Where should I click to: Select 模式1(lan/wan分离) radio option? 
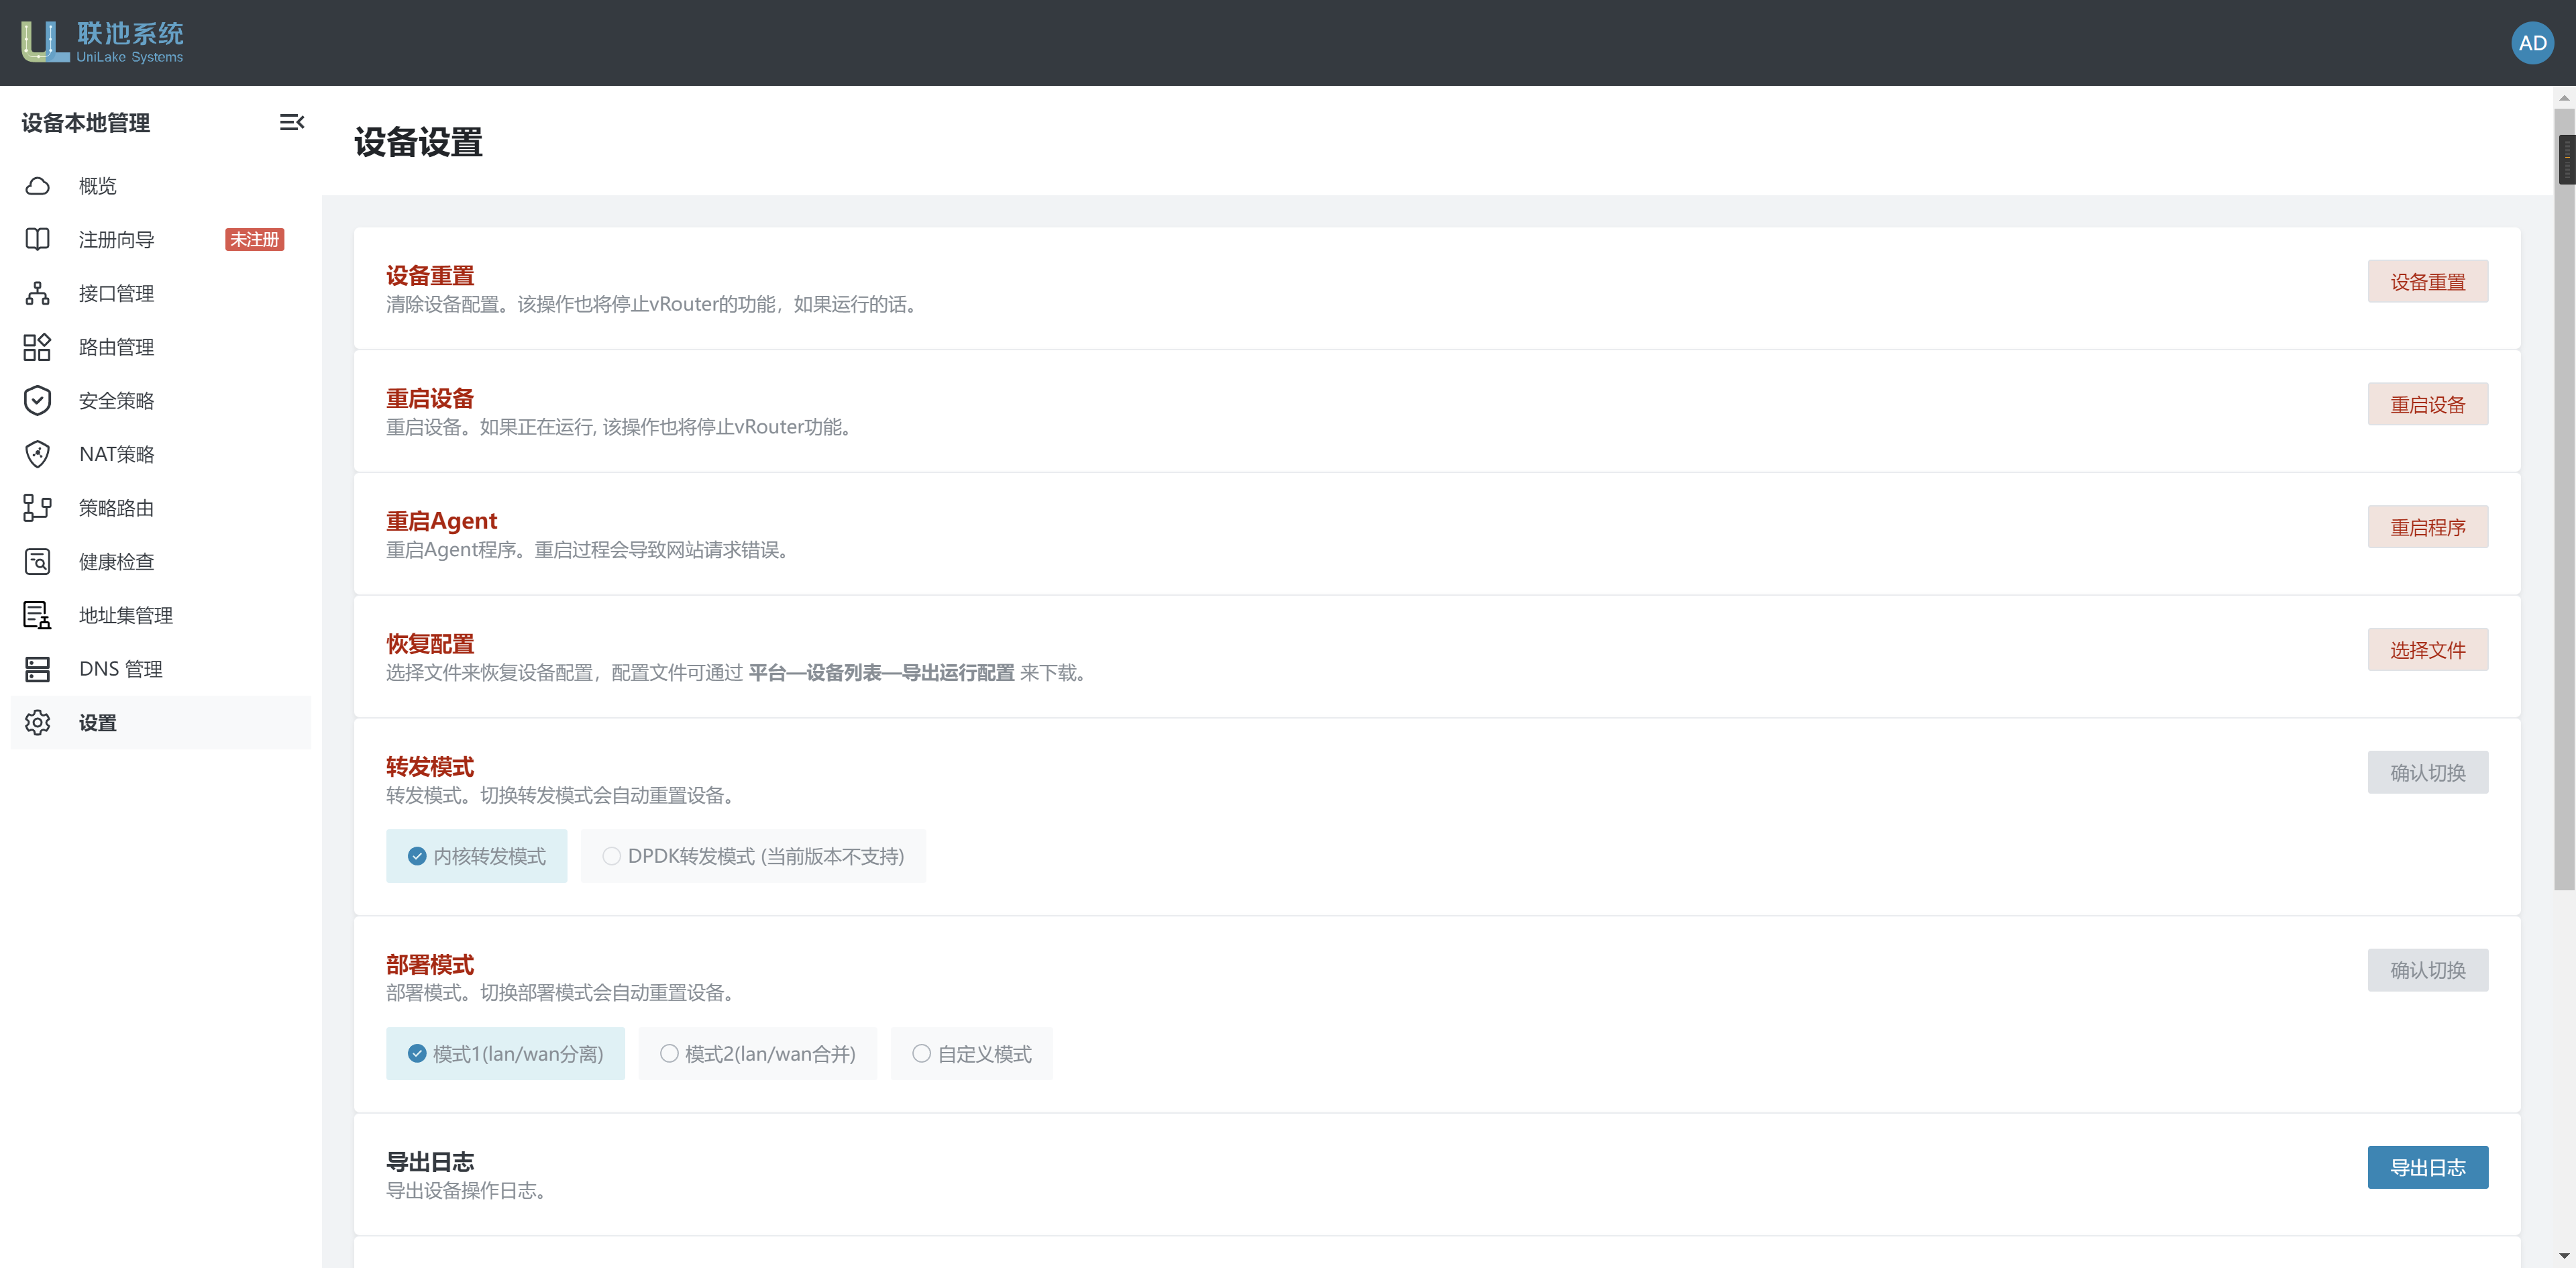505,1054
